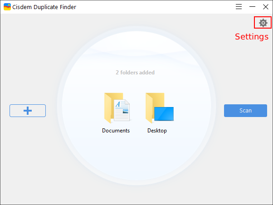Add a folder with the plus button

click(x=28, y=111)
